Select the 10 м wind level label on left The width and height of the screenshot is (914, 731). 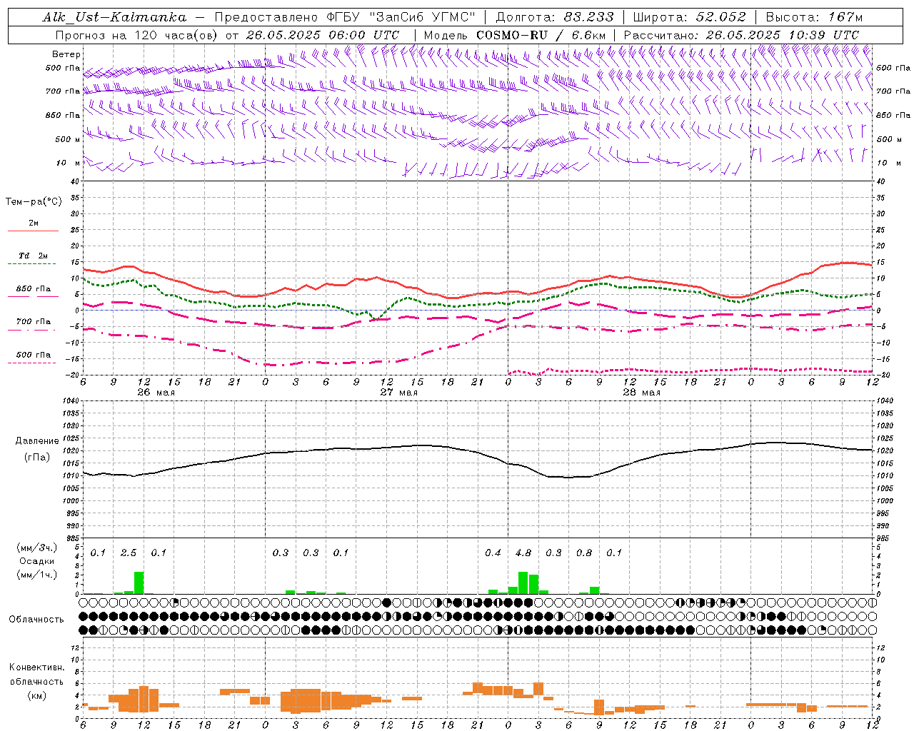[x=69, y=163]
